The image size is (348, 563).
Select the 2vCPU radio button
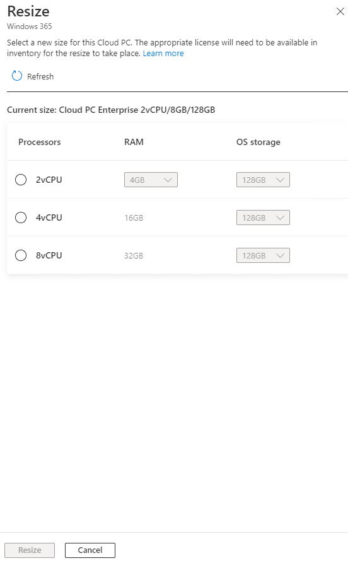coord(21,180)
